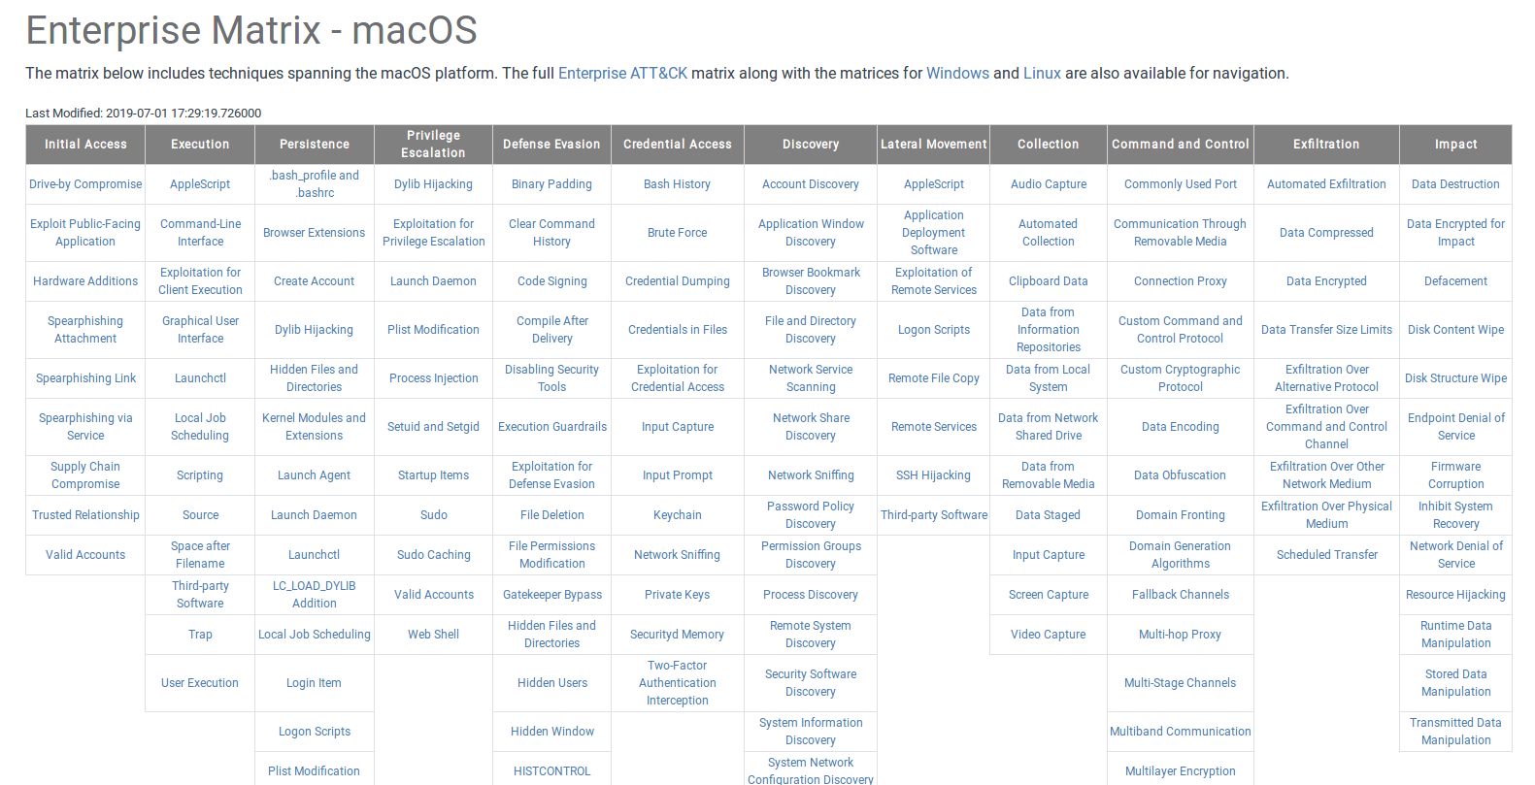
Task: Click the Drive-by Compromise technique
Action: pyautogui.click(x=85, y=183)
